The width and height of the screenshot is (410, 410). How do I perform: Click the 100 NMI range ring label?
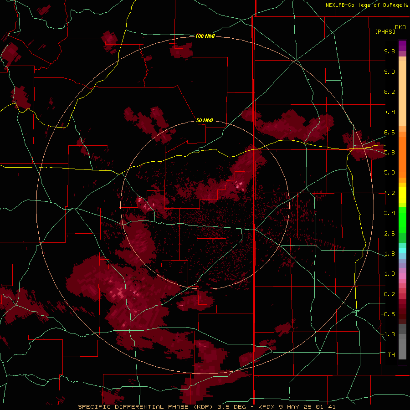point(205,36)
